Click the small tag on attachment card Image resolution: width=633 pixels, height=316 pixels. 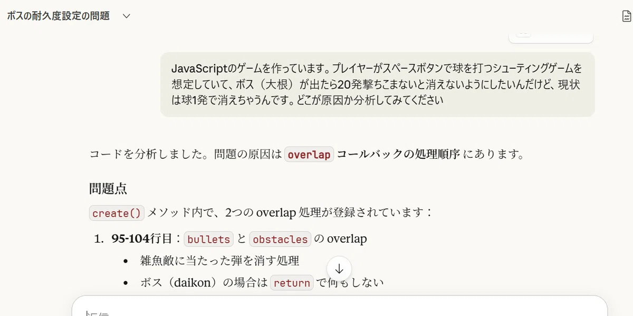tap(523, 33)
